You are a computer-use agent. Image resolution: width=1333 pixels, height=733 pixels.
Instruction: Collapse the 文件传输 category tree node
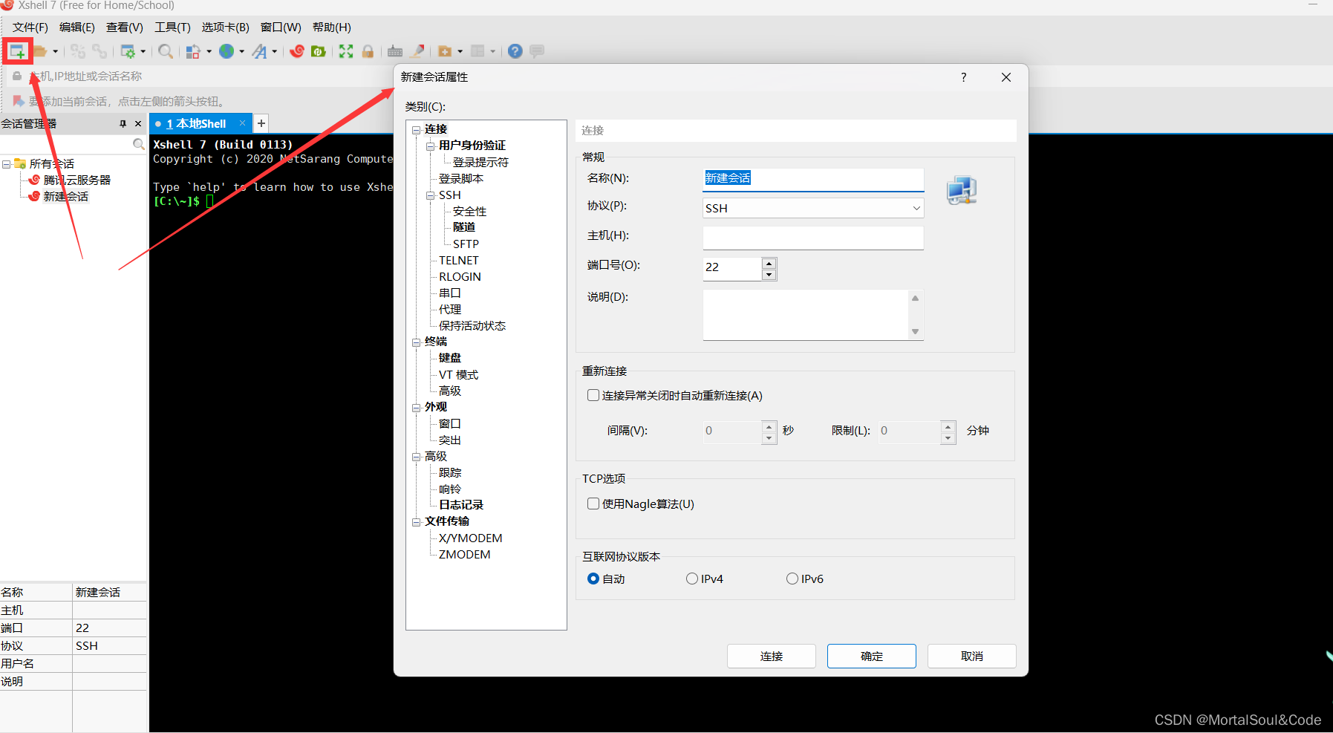click(417, 522)
